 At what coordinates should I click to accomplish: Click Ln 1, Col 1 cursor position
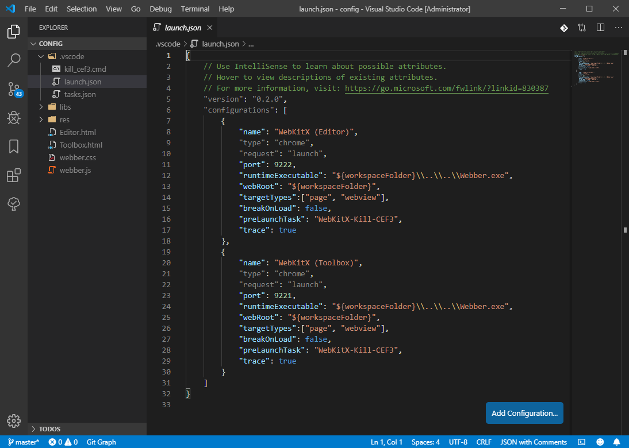click(386, 442)
